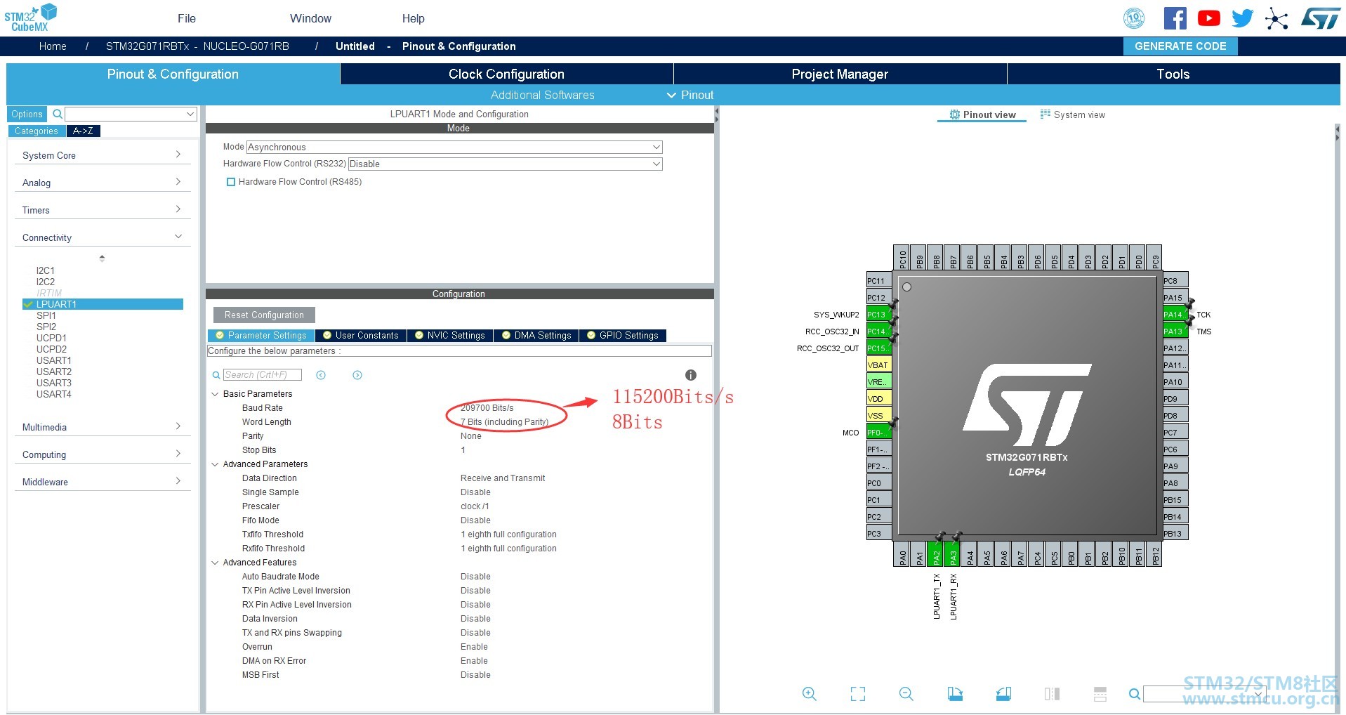Select the PC13 pin on the chip
1346x715 pixels.
pos(879,314)
